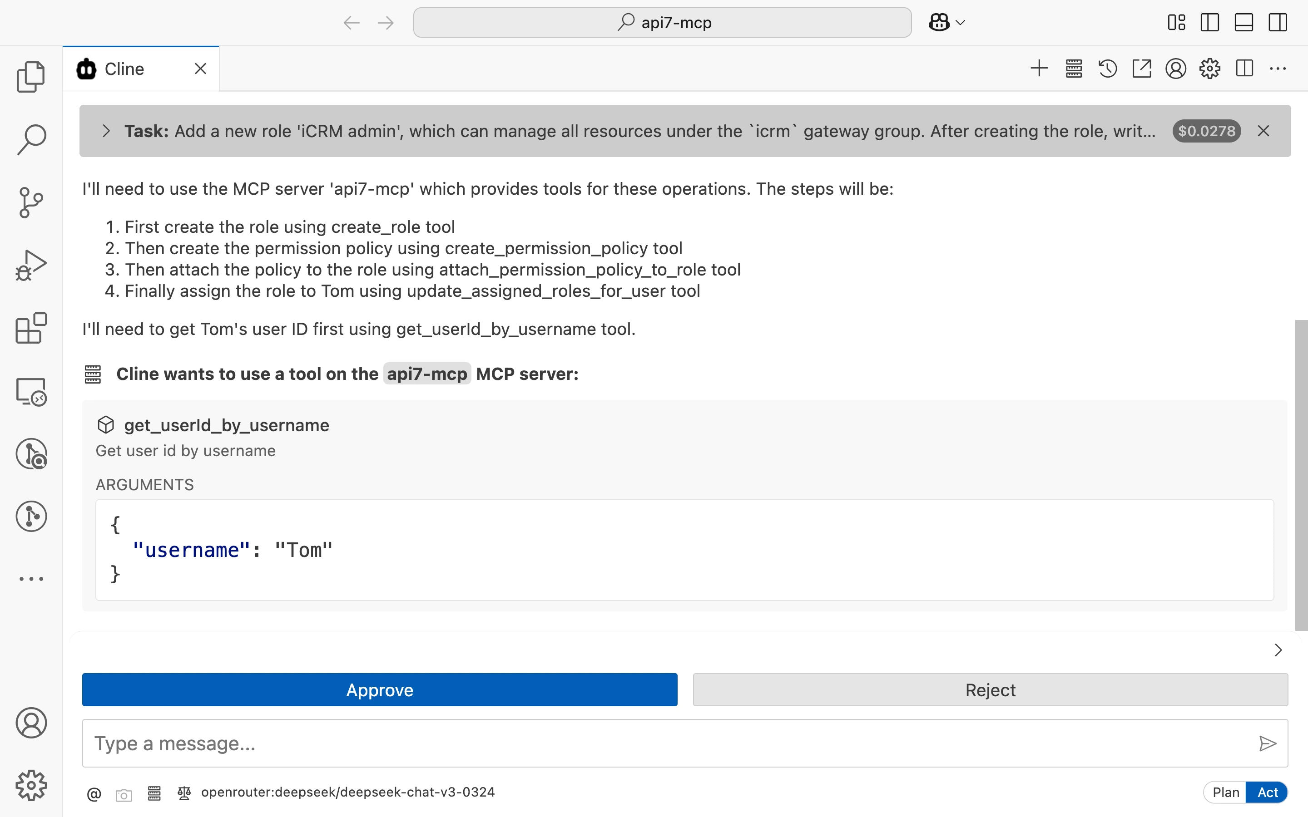Viewport: 1308px width, 817px height.
Task: Pop Cline out into editor
Action: [x=1141, y=69]
